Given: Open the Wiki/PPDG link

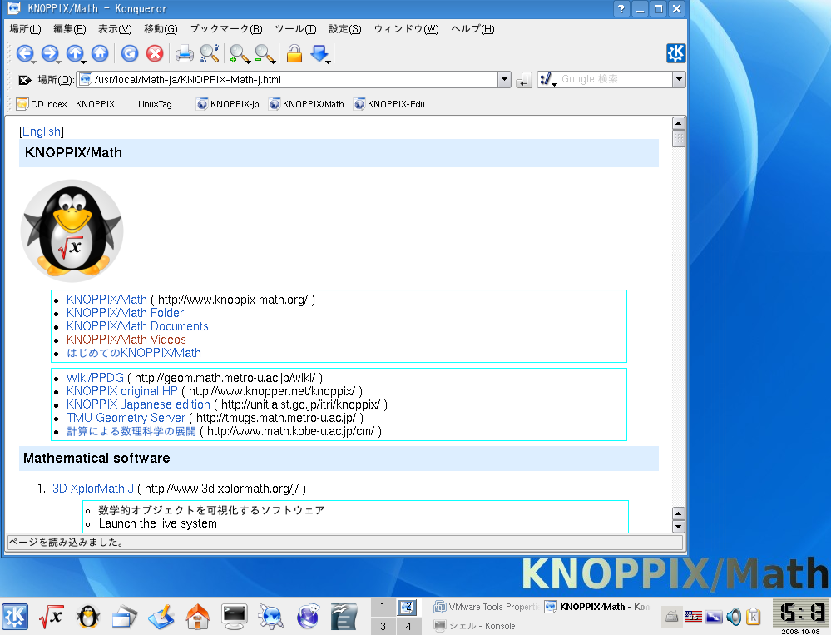Looking at the screenshot, I should [95, 377].
